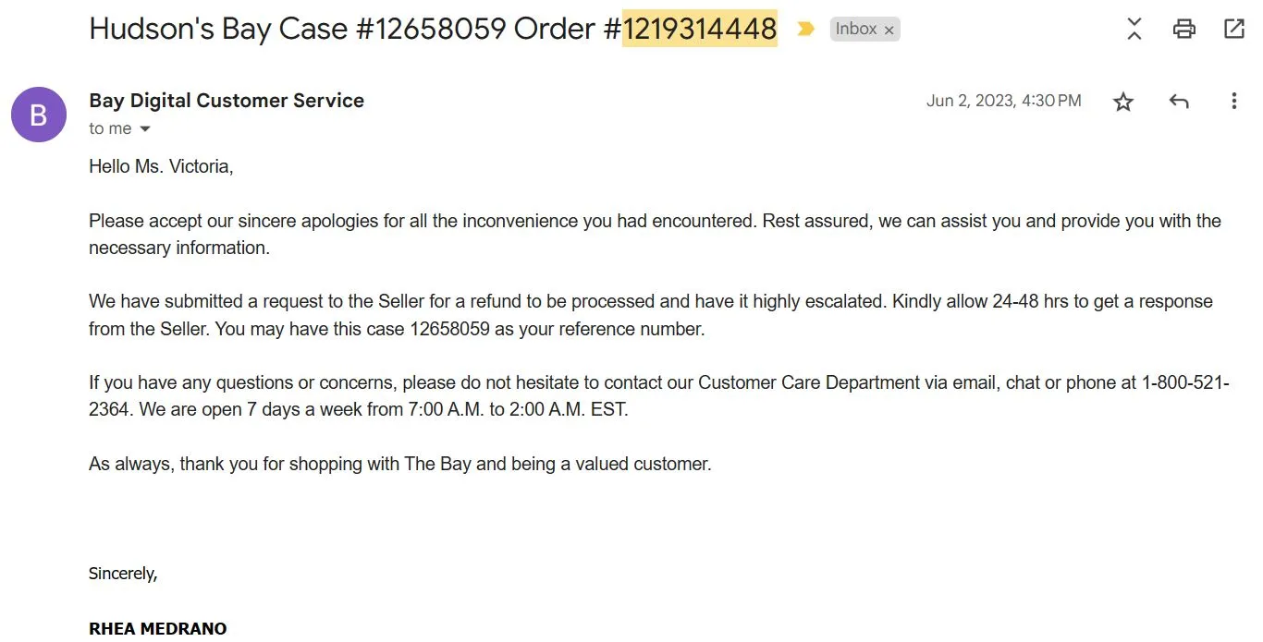Click sender name Bay Digital Customer Service

click(227, 101)
